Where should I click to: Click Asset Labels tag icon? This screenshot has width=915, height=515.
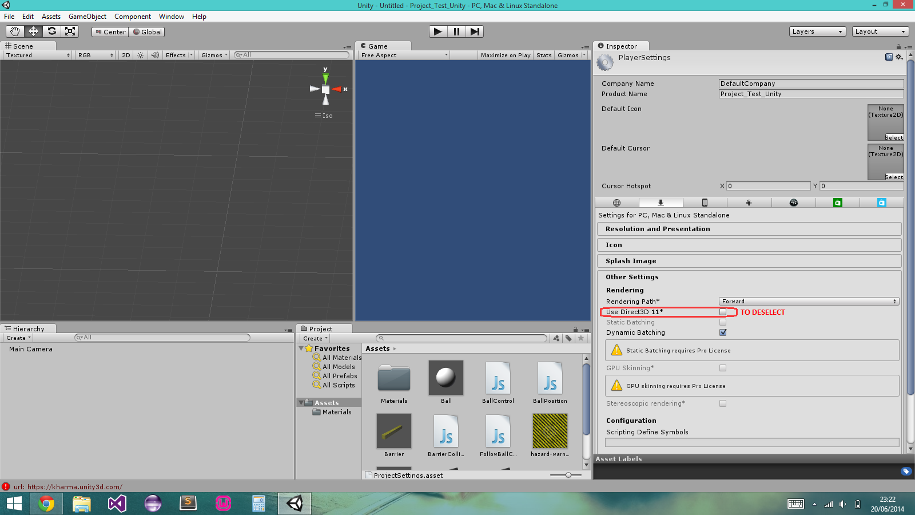pyautogui.click(x=906, y=471)
